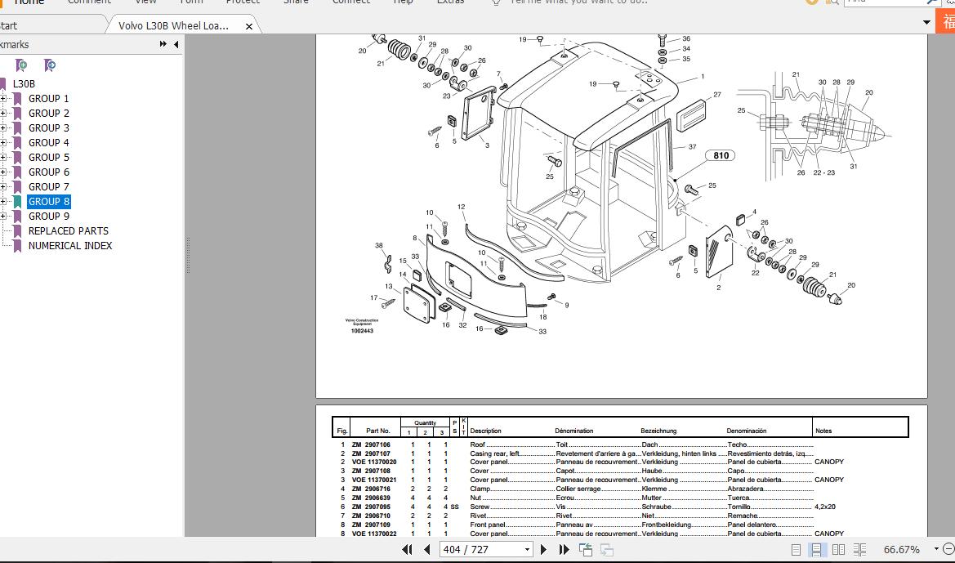Click bookmark icon beside NUMERICAL INDEX
This screenshot has width=955, height=563.
pyautogui.click(x=17, y=246)
